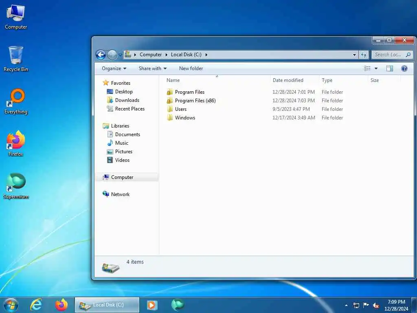Click the Local Disk (C:) taskbar button
417x313 pixels.
coord(107,305)
